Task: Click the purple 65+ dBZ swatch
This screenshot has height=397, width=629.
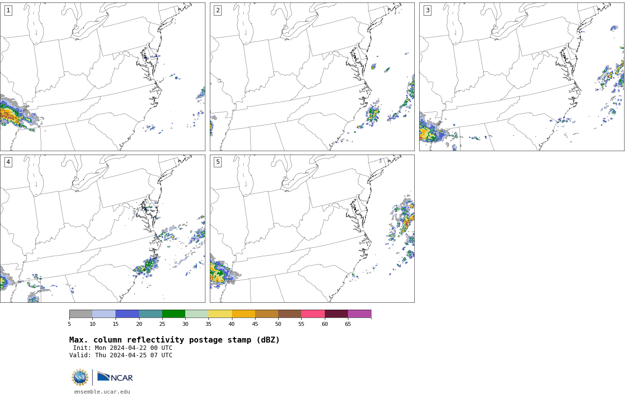Action: (x=359, y=314)
